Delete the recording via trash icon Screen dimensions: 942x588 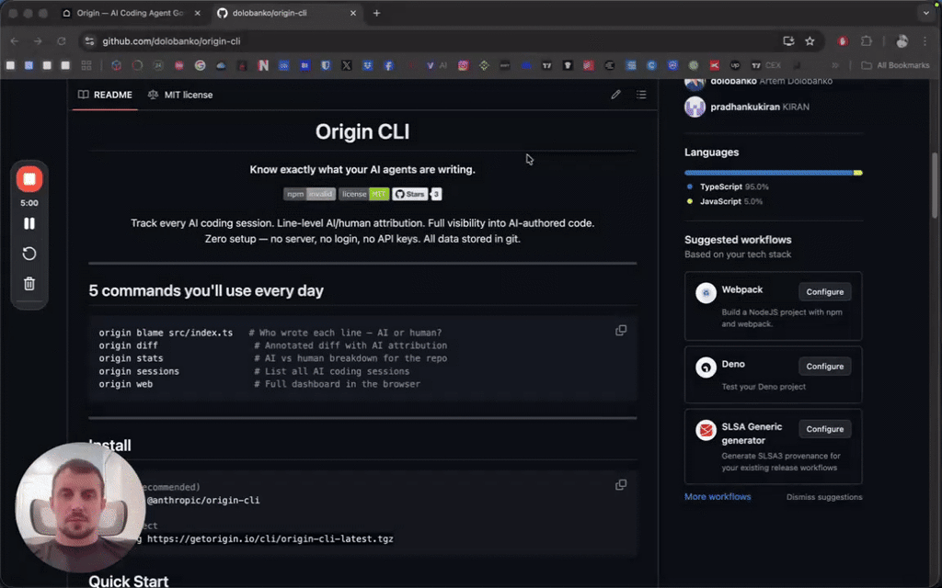click(x=29, y=284)
